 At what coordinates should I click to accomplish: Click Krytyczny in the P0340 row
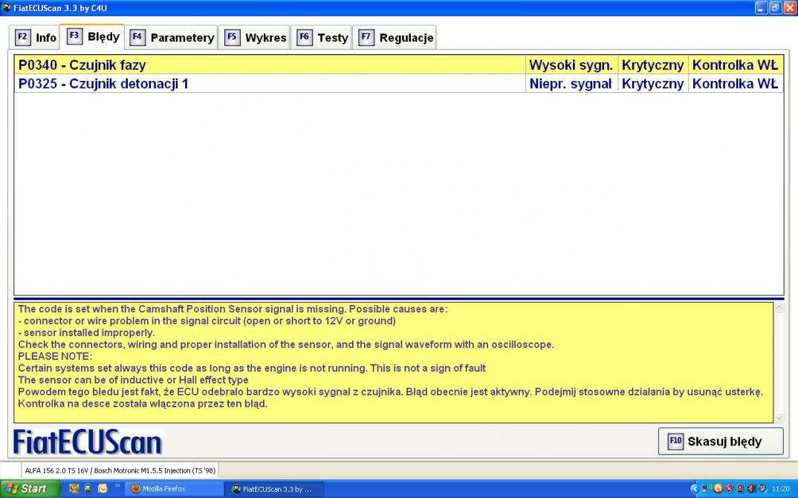[x=652, y=65]
